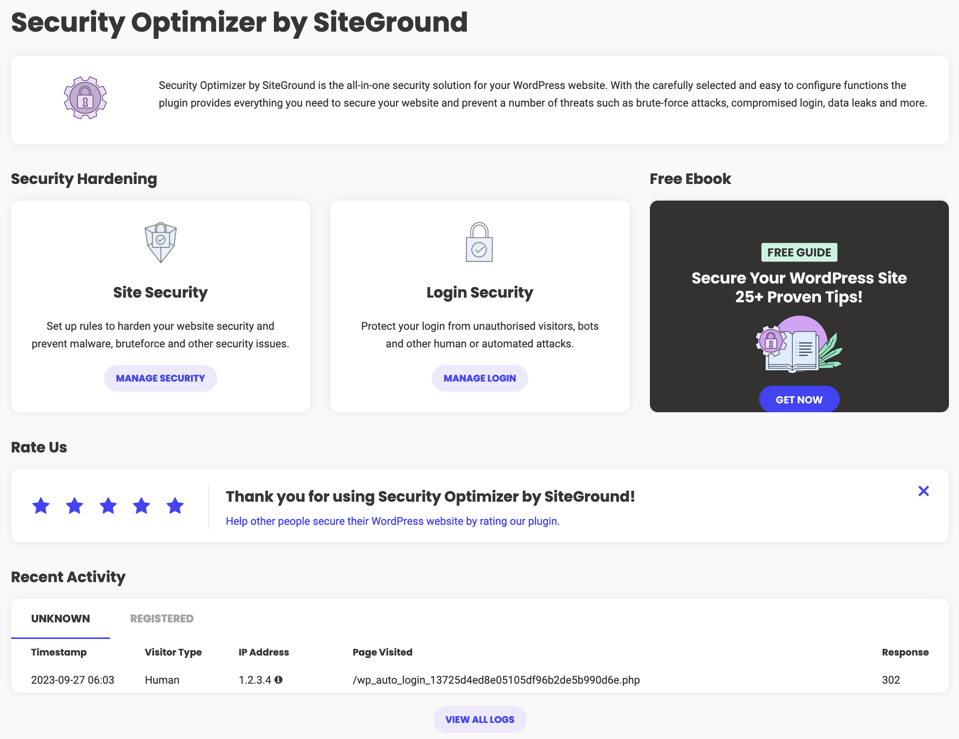The width and height of the screenshot is (959, 739).
Task: Switch to the Unknown activity tab
Action: pyautogui.click(x=60, y=618)
